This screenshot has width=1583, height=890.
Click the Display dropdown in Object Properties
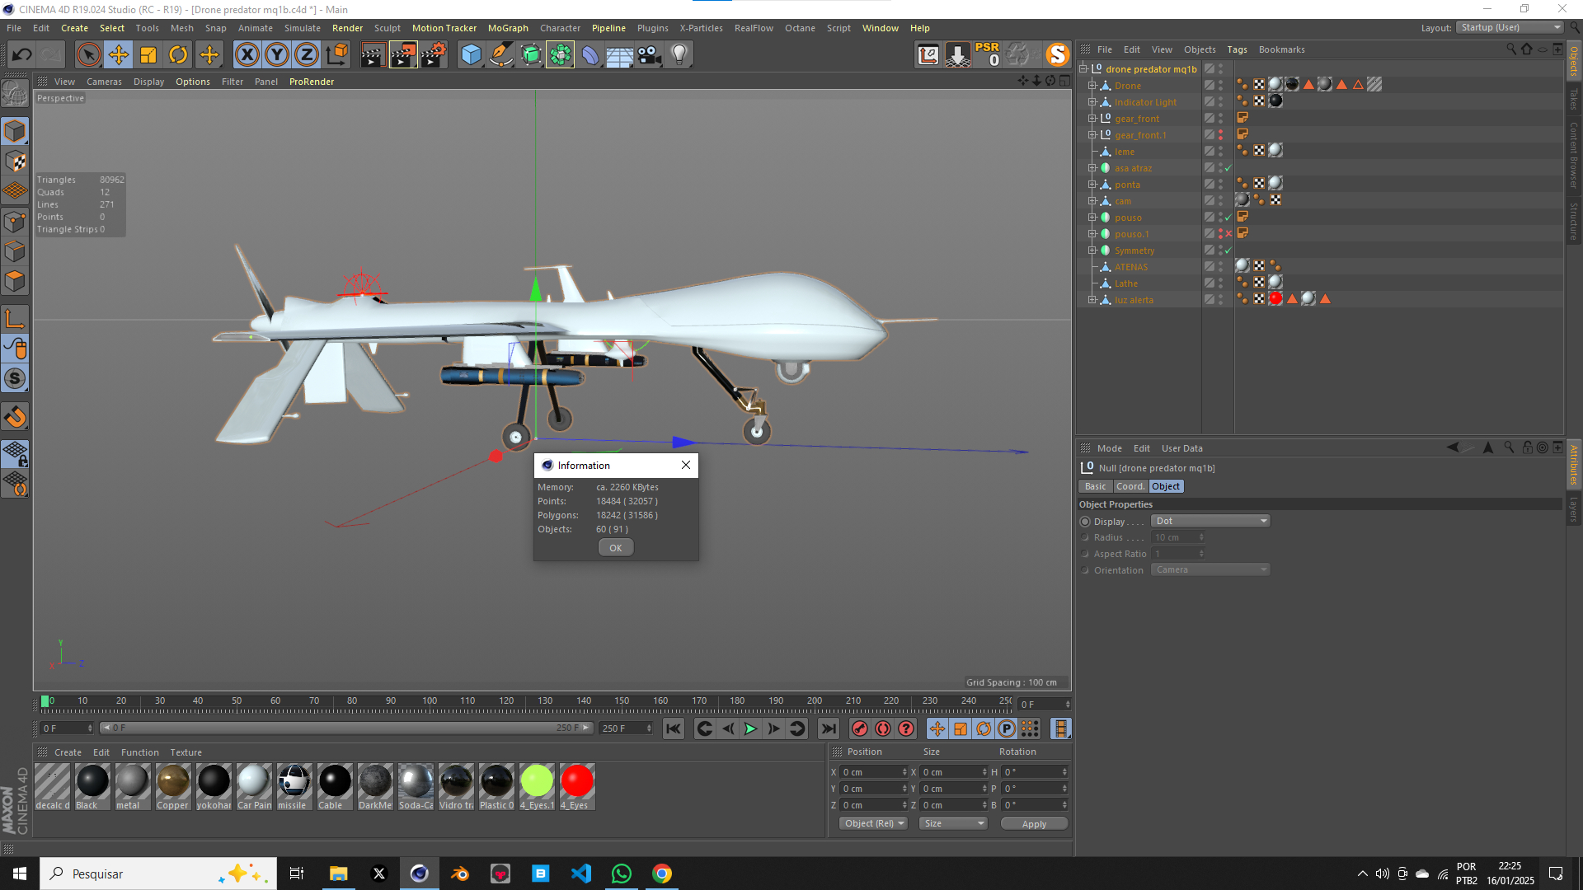pyautogui.click(x=1209, y=521)
